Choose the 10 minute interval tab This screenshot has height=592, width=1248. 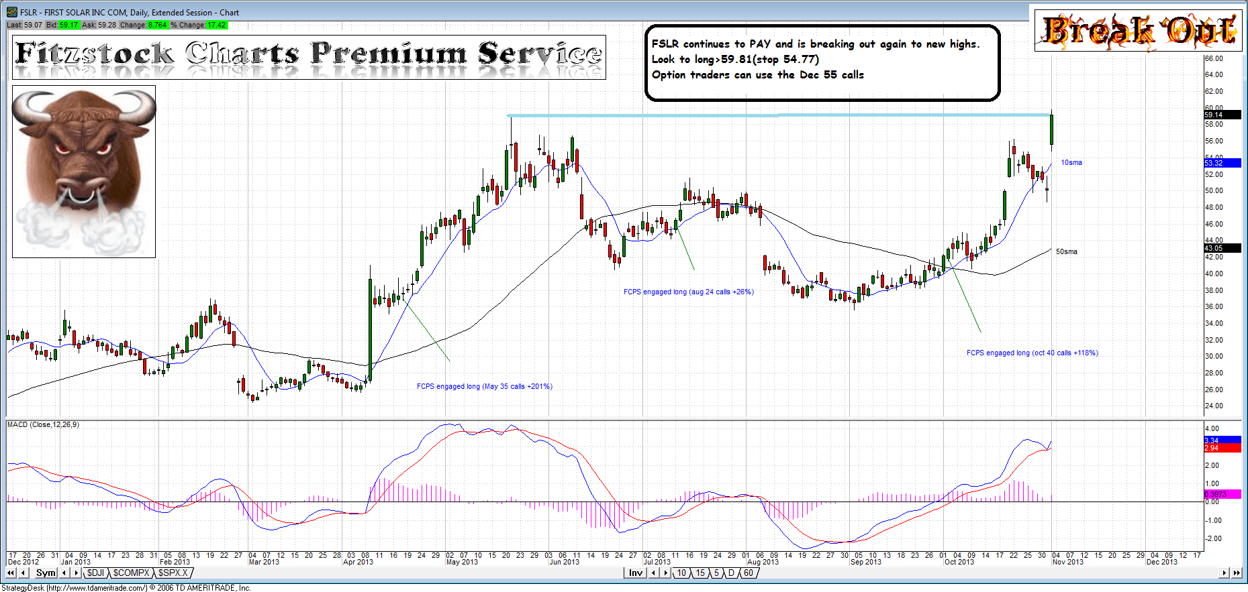coord(681,573)
